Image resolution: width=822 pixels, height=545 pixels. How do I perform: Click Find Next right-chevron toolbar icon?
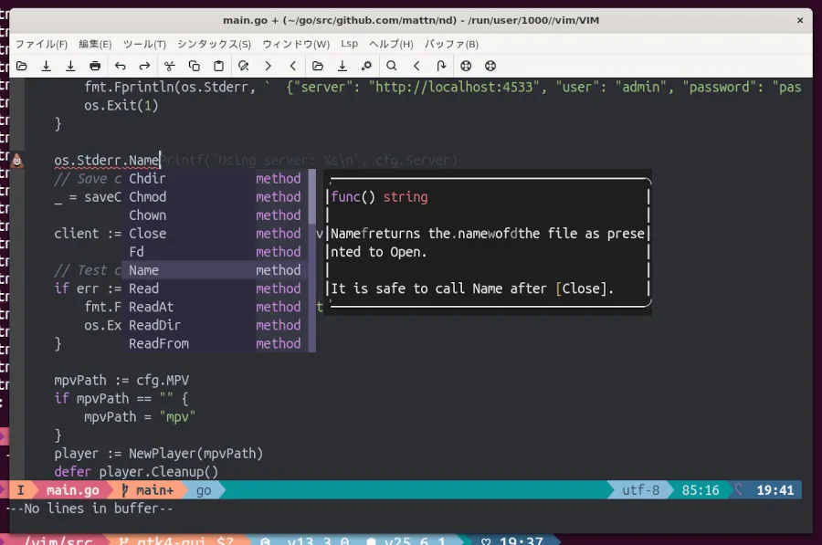click(268, 66)
